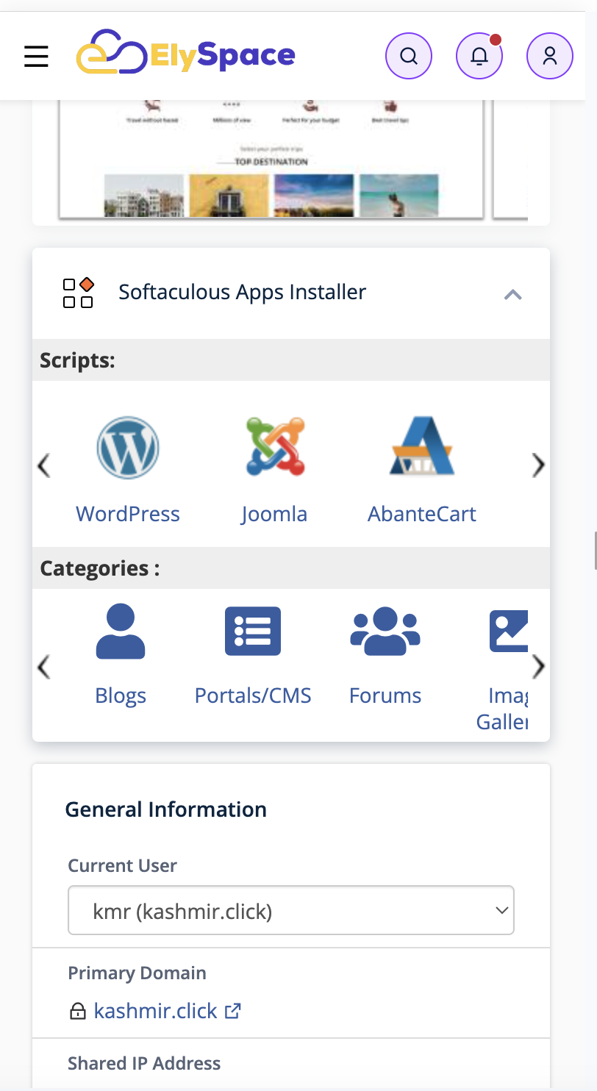This screenshot has height=1091, width=597.
Task: Click the ElySpace logo
Action: click(185, 54)
